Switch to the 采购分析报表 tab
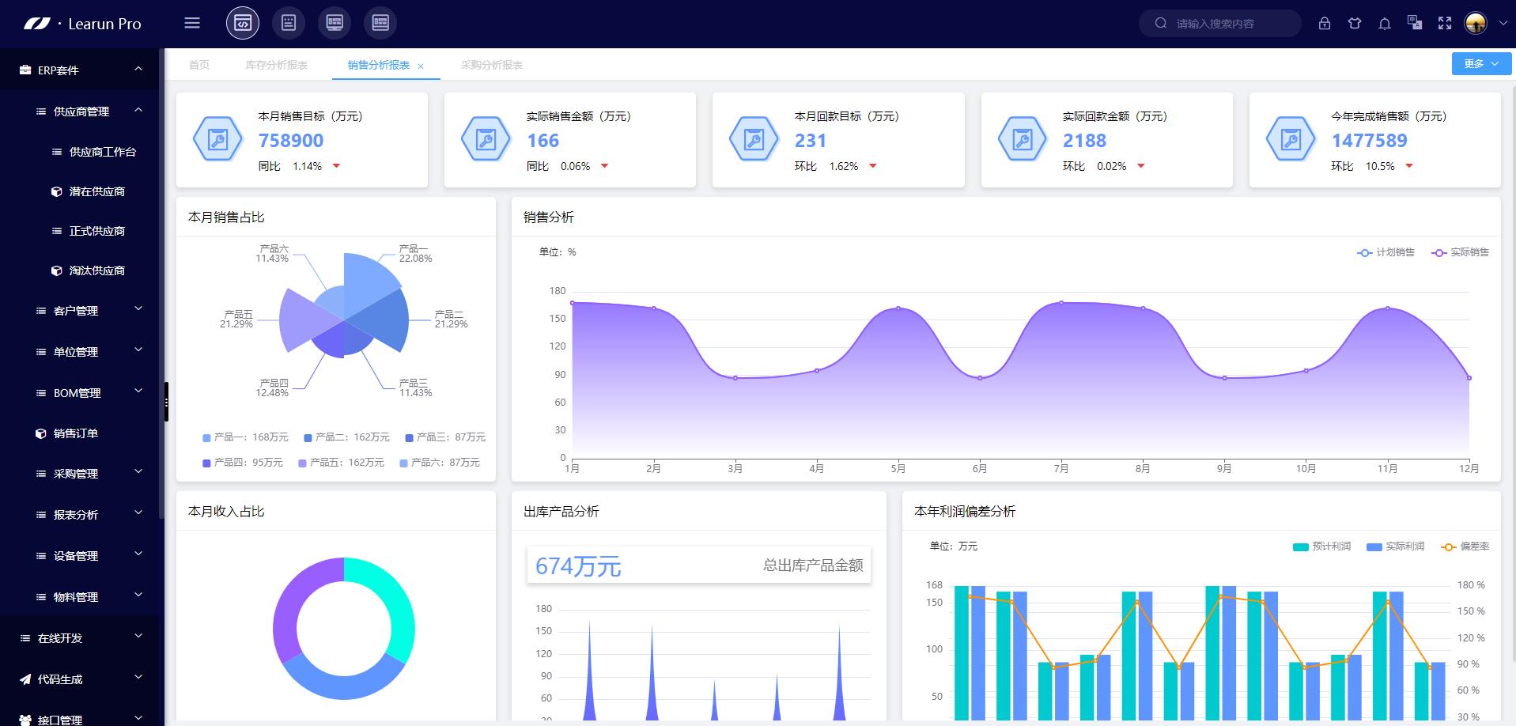The width and height of the screenshot is (1516, 726). [491, 65]
